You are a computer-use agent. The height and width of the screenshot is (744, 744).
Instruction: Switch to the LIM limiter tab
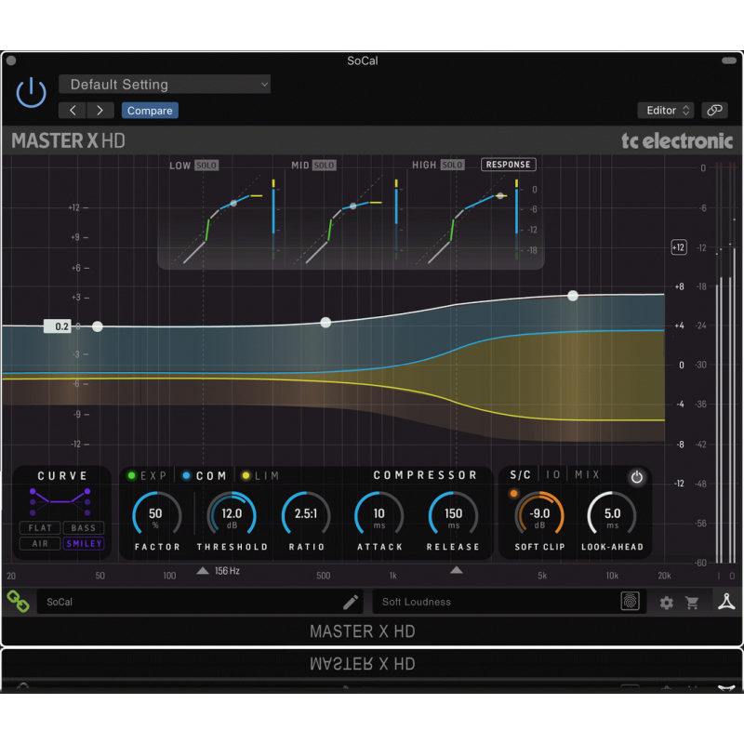click(x=267, y=475)
